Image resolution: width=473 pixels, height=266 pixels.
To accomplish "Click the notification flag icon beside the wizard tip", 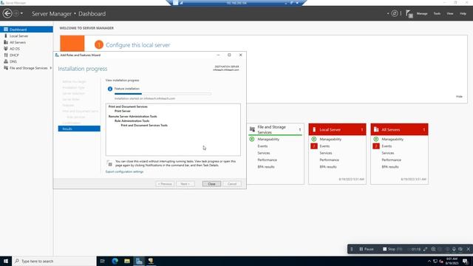I will [x=109, y=163].
